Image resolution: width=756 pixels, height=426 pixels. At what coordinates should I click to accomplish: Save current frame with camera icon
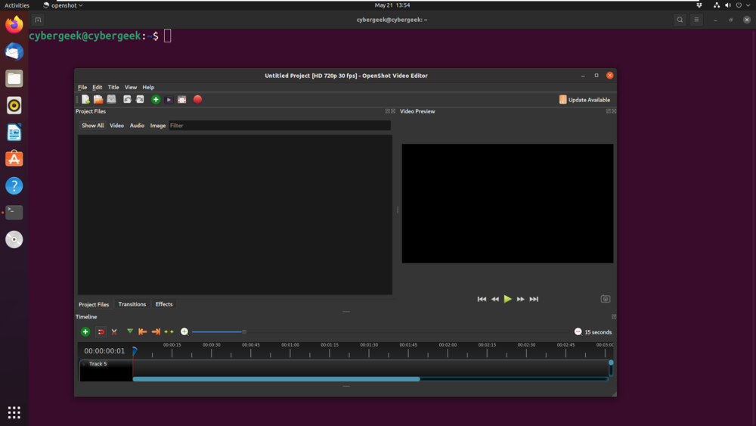pos(606,299)
